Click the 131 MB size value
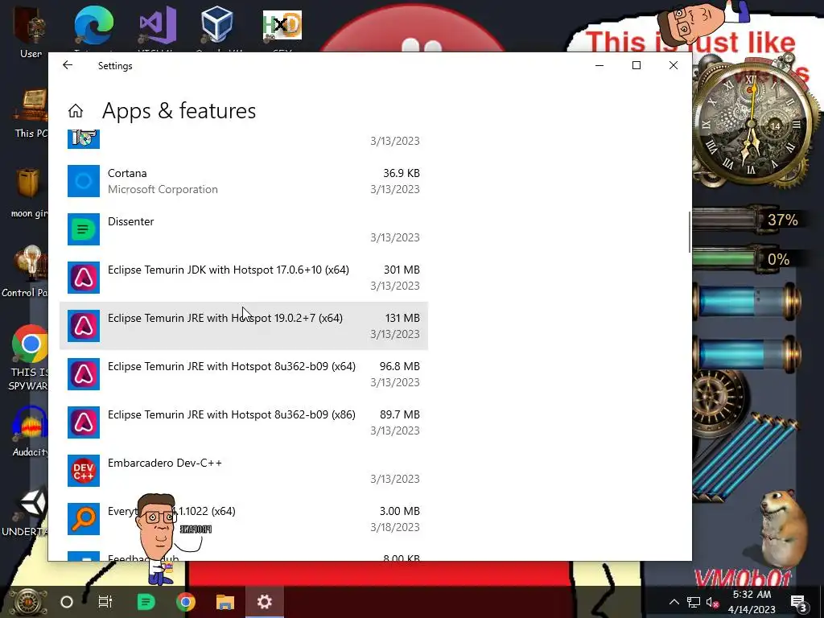This screenshot has width=824, height=618. coord(402,318)
